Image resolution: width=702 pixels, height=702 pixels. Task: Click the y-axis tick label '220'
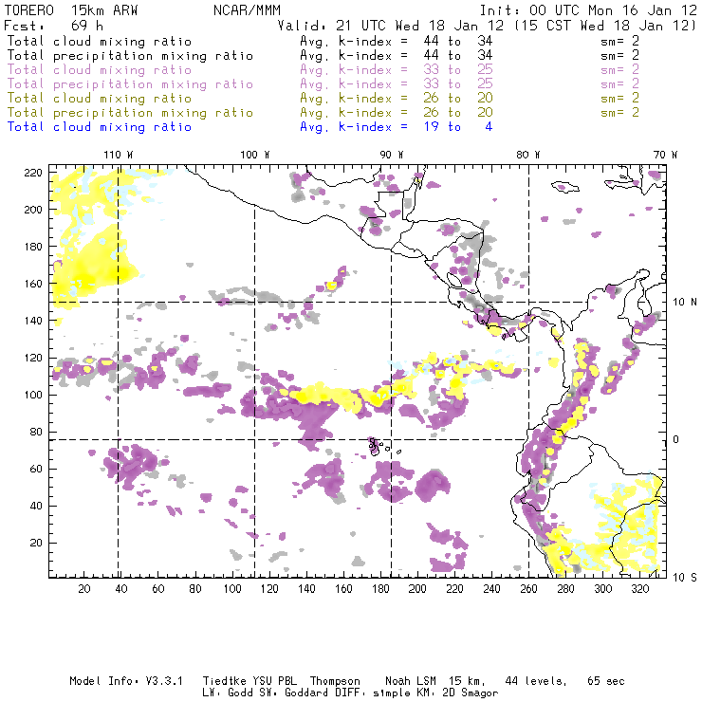33,173
